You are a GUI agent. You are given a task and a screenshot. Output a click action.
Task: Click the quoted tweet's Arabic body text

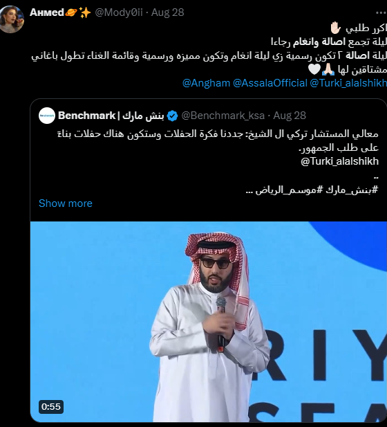click(x=218, y=140)
